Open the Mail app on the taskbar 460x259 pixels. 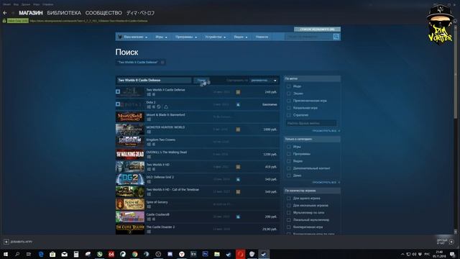(64, 254)
